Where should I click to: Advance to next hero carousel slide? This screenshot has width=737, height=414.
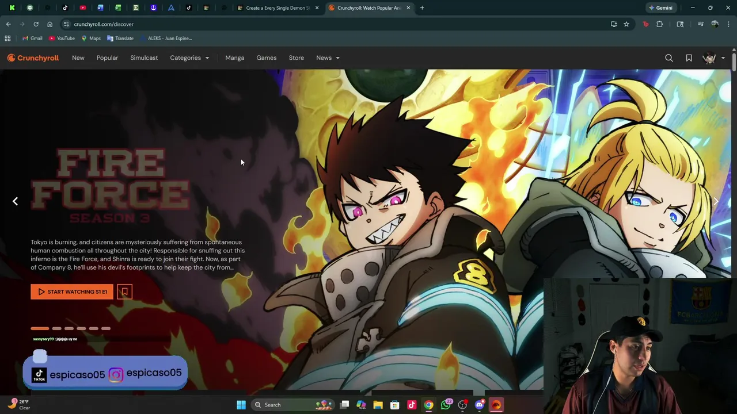(716, 201)
